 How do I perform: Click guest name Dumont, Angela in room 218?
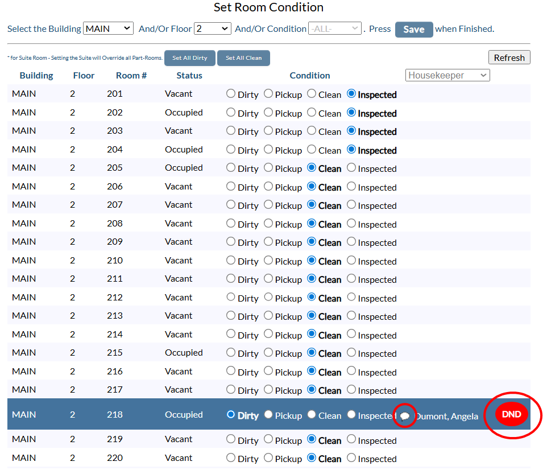click(447, 417)
